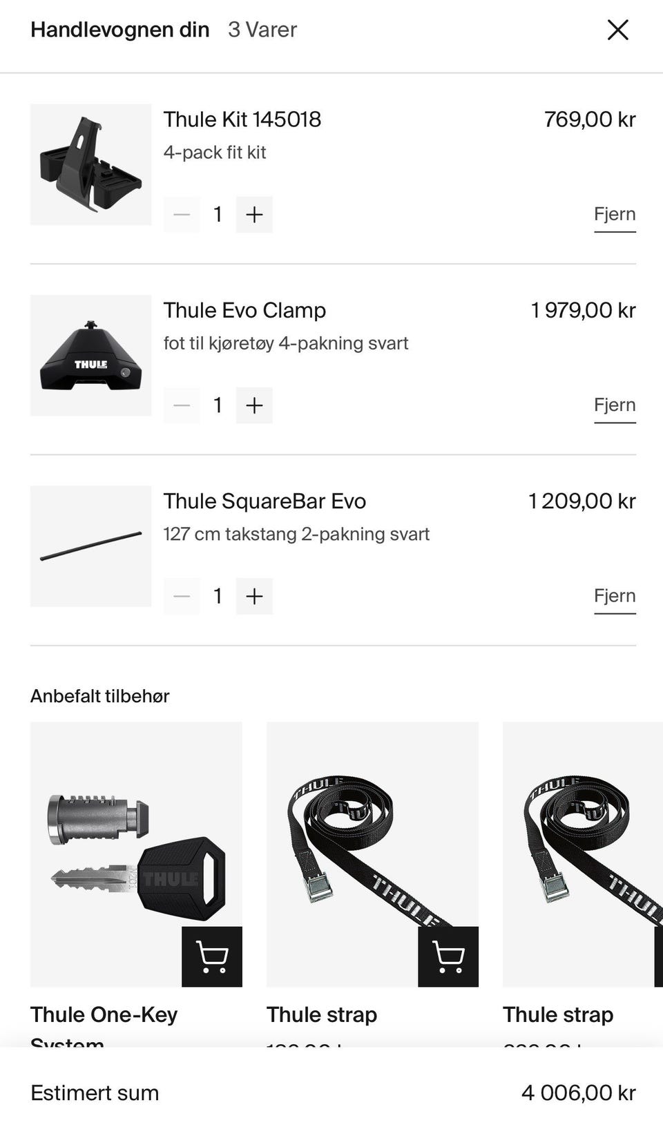
Task: Open Thule Evo Clamp product image
Action: 90,356
